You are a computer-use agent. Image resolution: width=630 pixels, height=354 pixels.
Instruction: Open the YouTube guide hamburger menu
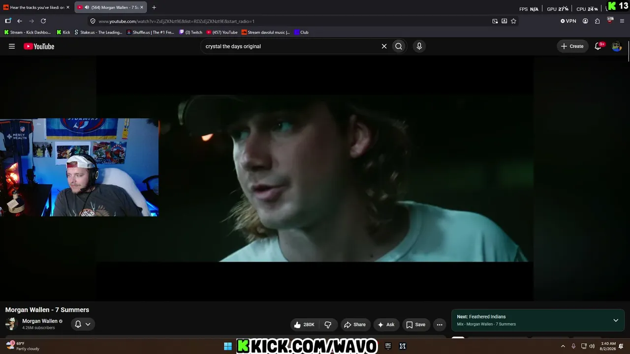coord(12,46)
